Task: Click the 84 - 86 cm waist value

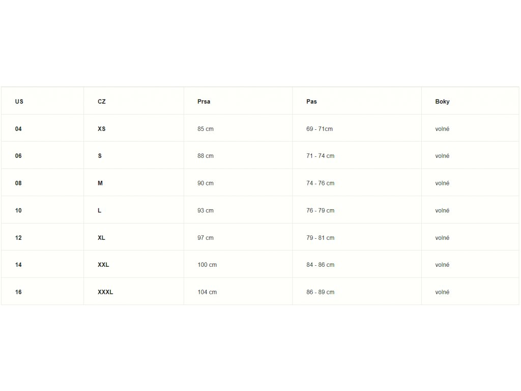Action: [321, 265]
